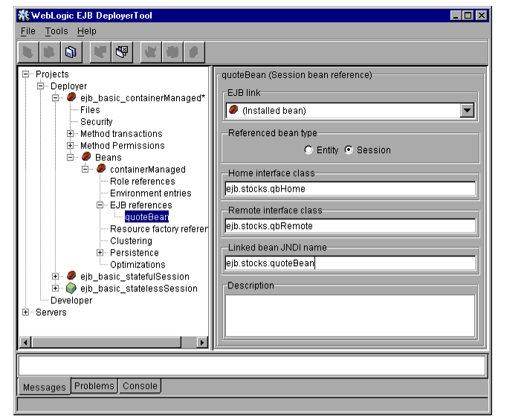Image resolution: width=530 pixels, height=417 pixels.
Task: Expand the Method Permissions node
Action: point(71,145)
